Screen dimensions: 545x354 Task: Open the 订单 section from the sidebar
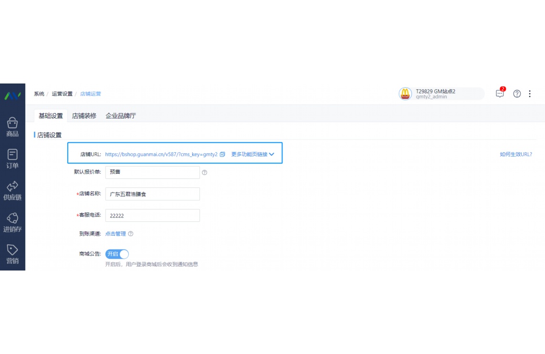[12, 156]
